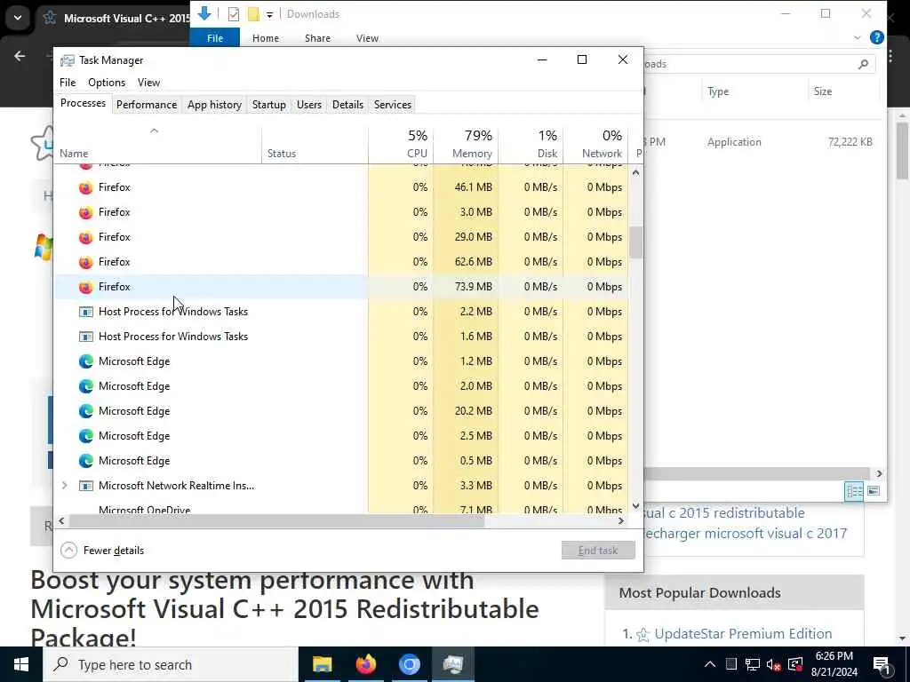Click the search magnifier in Downloads window
Screen dimensions: 910x682
point(863,64)
